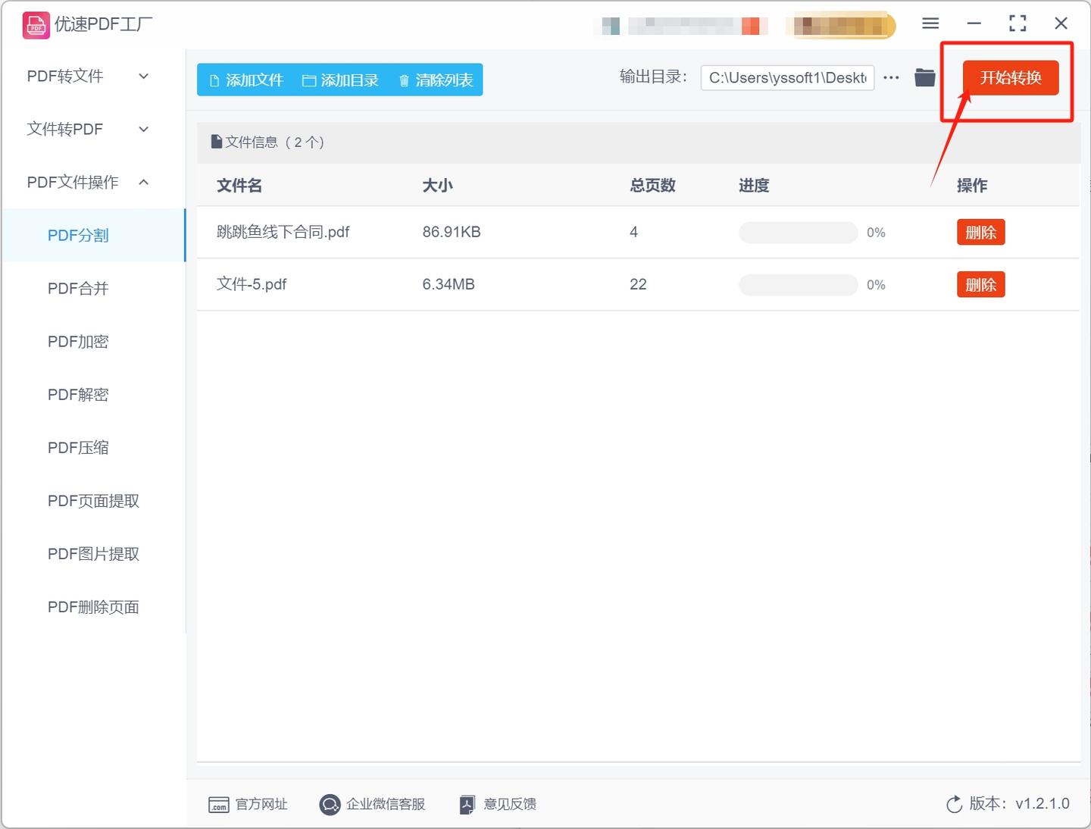The height and width of the screenshot is (829, 1091).
Task: Click the 官方网址 link text
Action: pyautogui.click(x=261, y=805)
